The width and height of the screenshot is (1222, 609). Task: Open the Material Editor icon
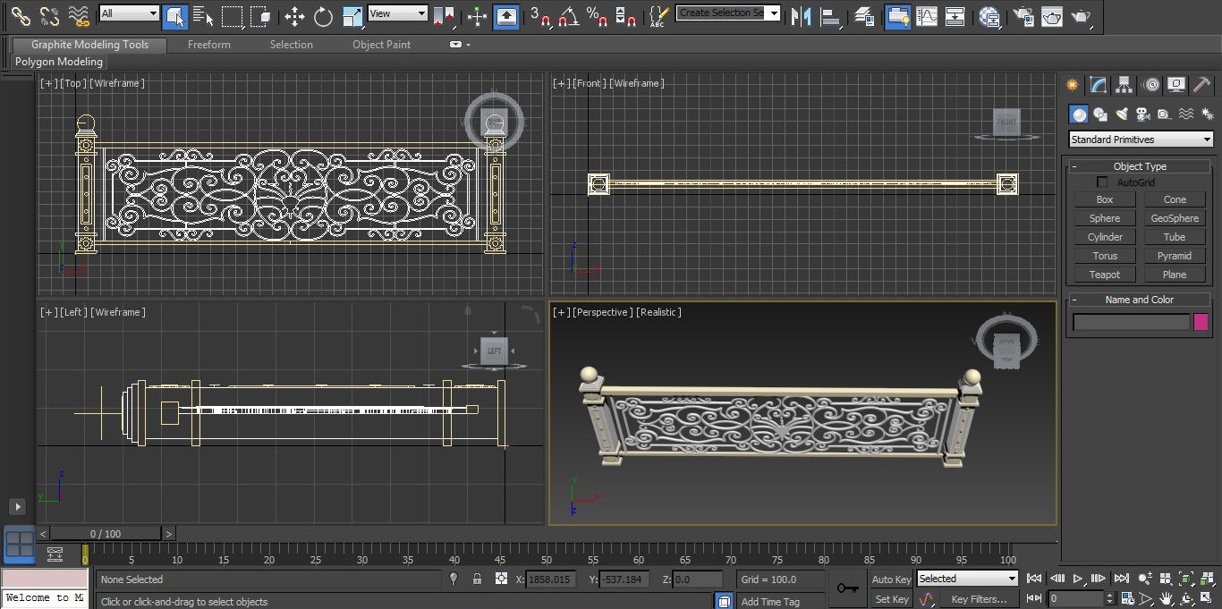click(x=989, y=15)
